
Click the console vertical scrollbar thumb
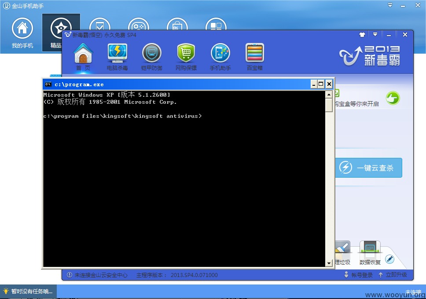[329, 105]
